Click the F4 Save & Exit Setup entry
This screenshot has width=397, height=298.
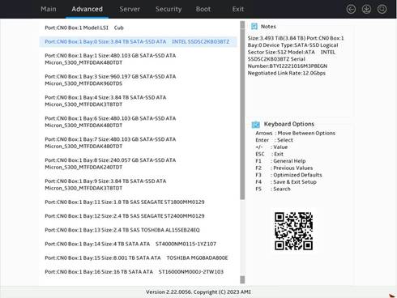[x=286, y=182]
